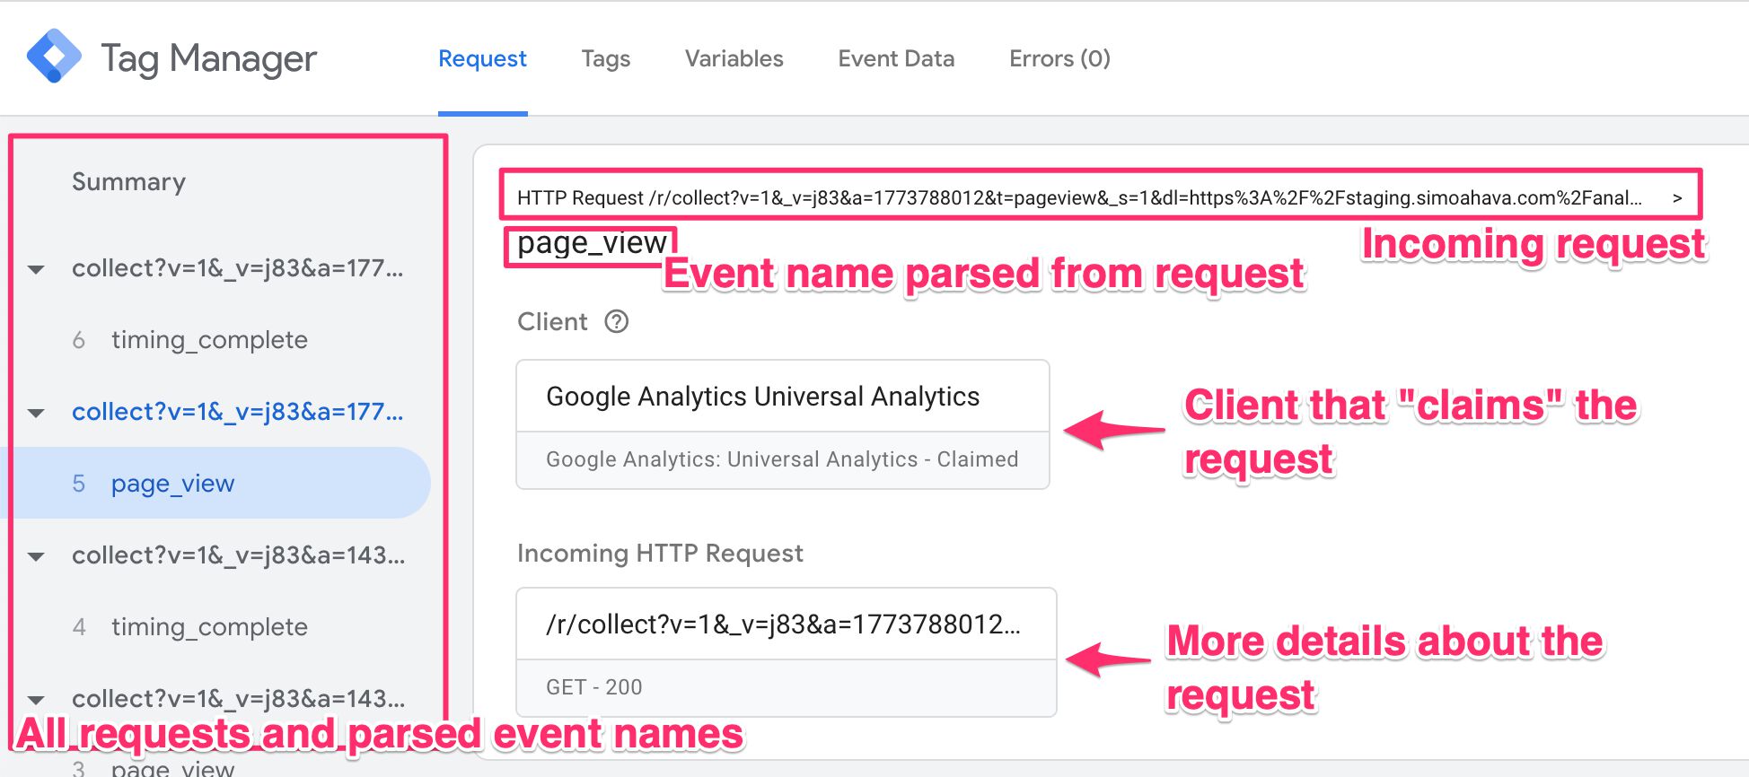Screen dimensions: 1749x777
Task: Click the page_view event name heading
Action: [x=592, y=243]
